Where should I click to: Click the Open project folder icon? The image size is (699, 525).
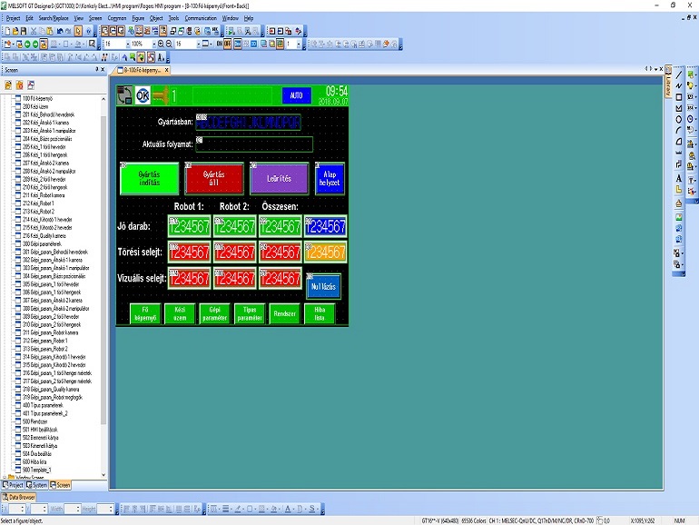tap(15, 31)
